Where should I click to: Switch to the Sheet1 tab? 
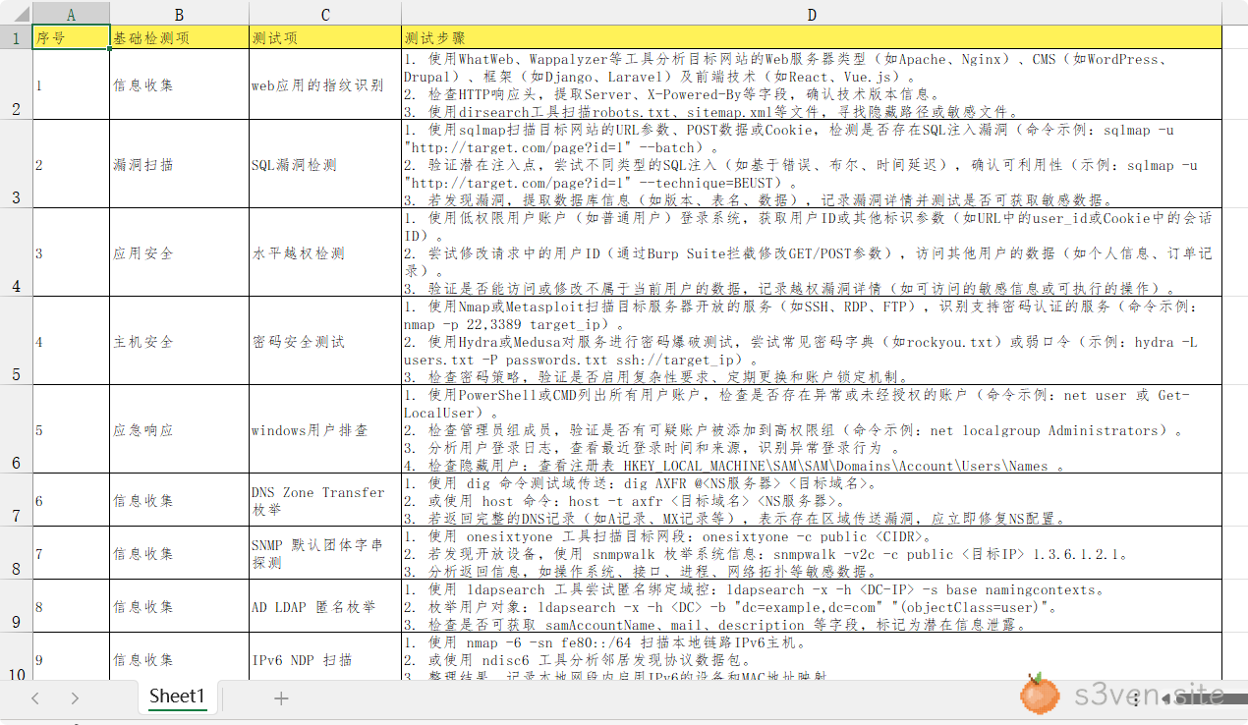tap(177, 697)
